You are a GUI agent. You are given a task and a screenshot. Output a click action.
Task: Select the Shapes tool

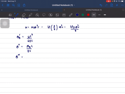[37, 15]
